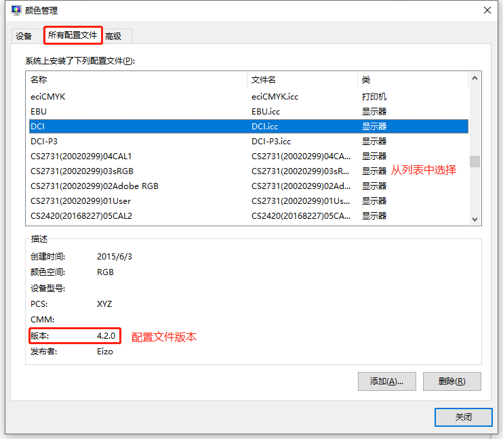Click the 关闭 button
This screenshot has width=503, height=439.
[x=464, y=417]
